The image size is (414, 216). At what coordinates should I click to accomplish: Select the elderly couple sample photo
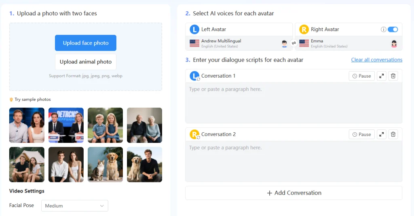144,125
